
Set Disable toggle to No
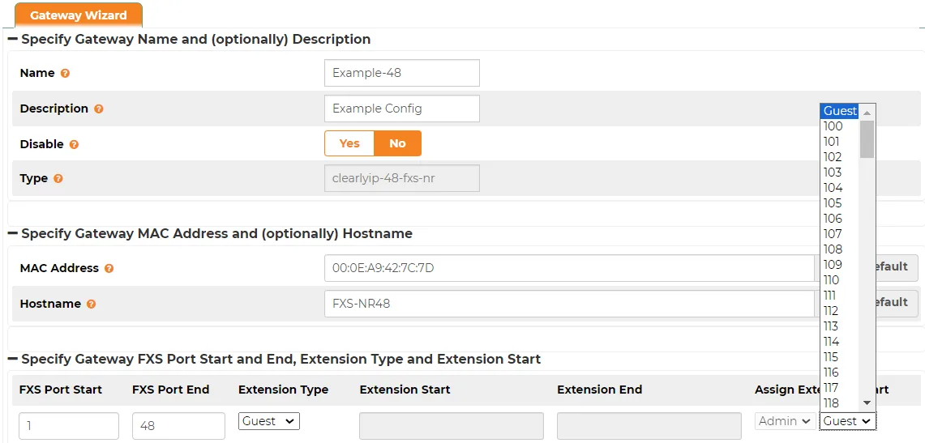397,143
